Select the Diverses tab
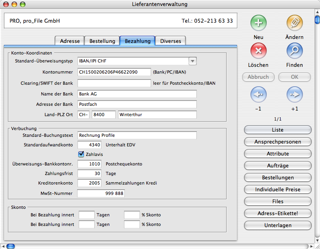The height and width of the screenshot is (249, 320). click(171, 41)
